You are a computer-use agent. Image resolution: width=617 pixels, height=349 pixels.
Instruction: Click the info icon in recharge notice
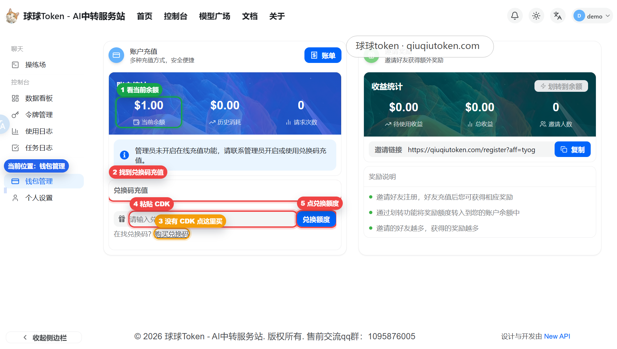tap(124, 155)
